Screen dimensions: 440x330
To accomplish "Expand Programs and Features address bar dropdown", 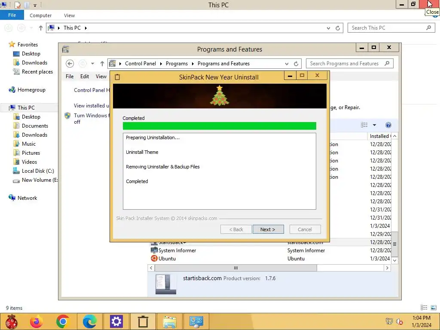I will [x=287, y=64].
